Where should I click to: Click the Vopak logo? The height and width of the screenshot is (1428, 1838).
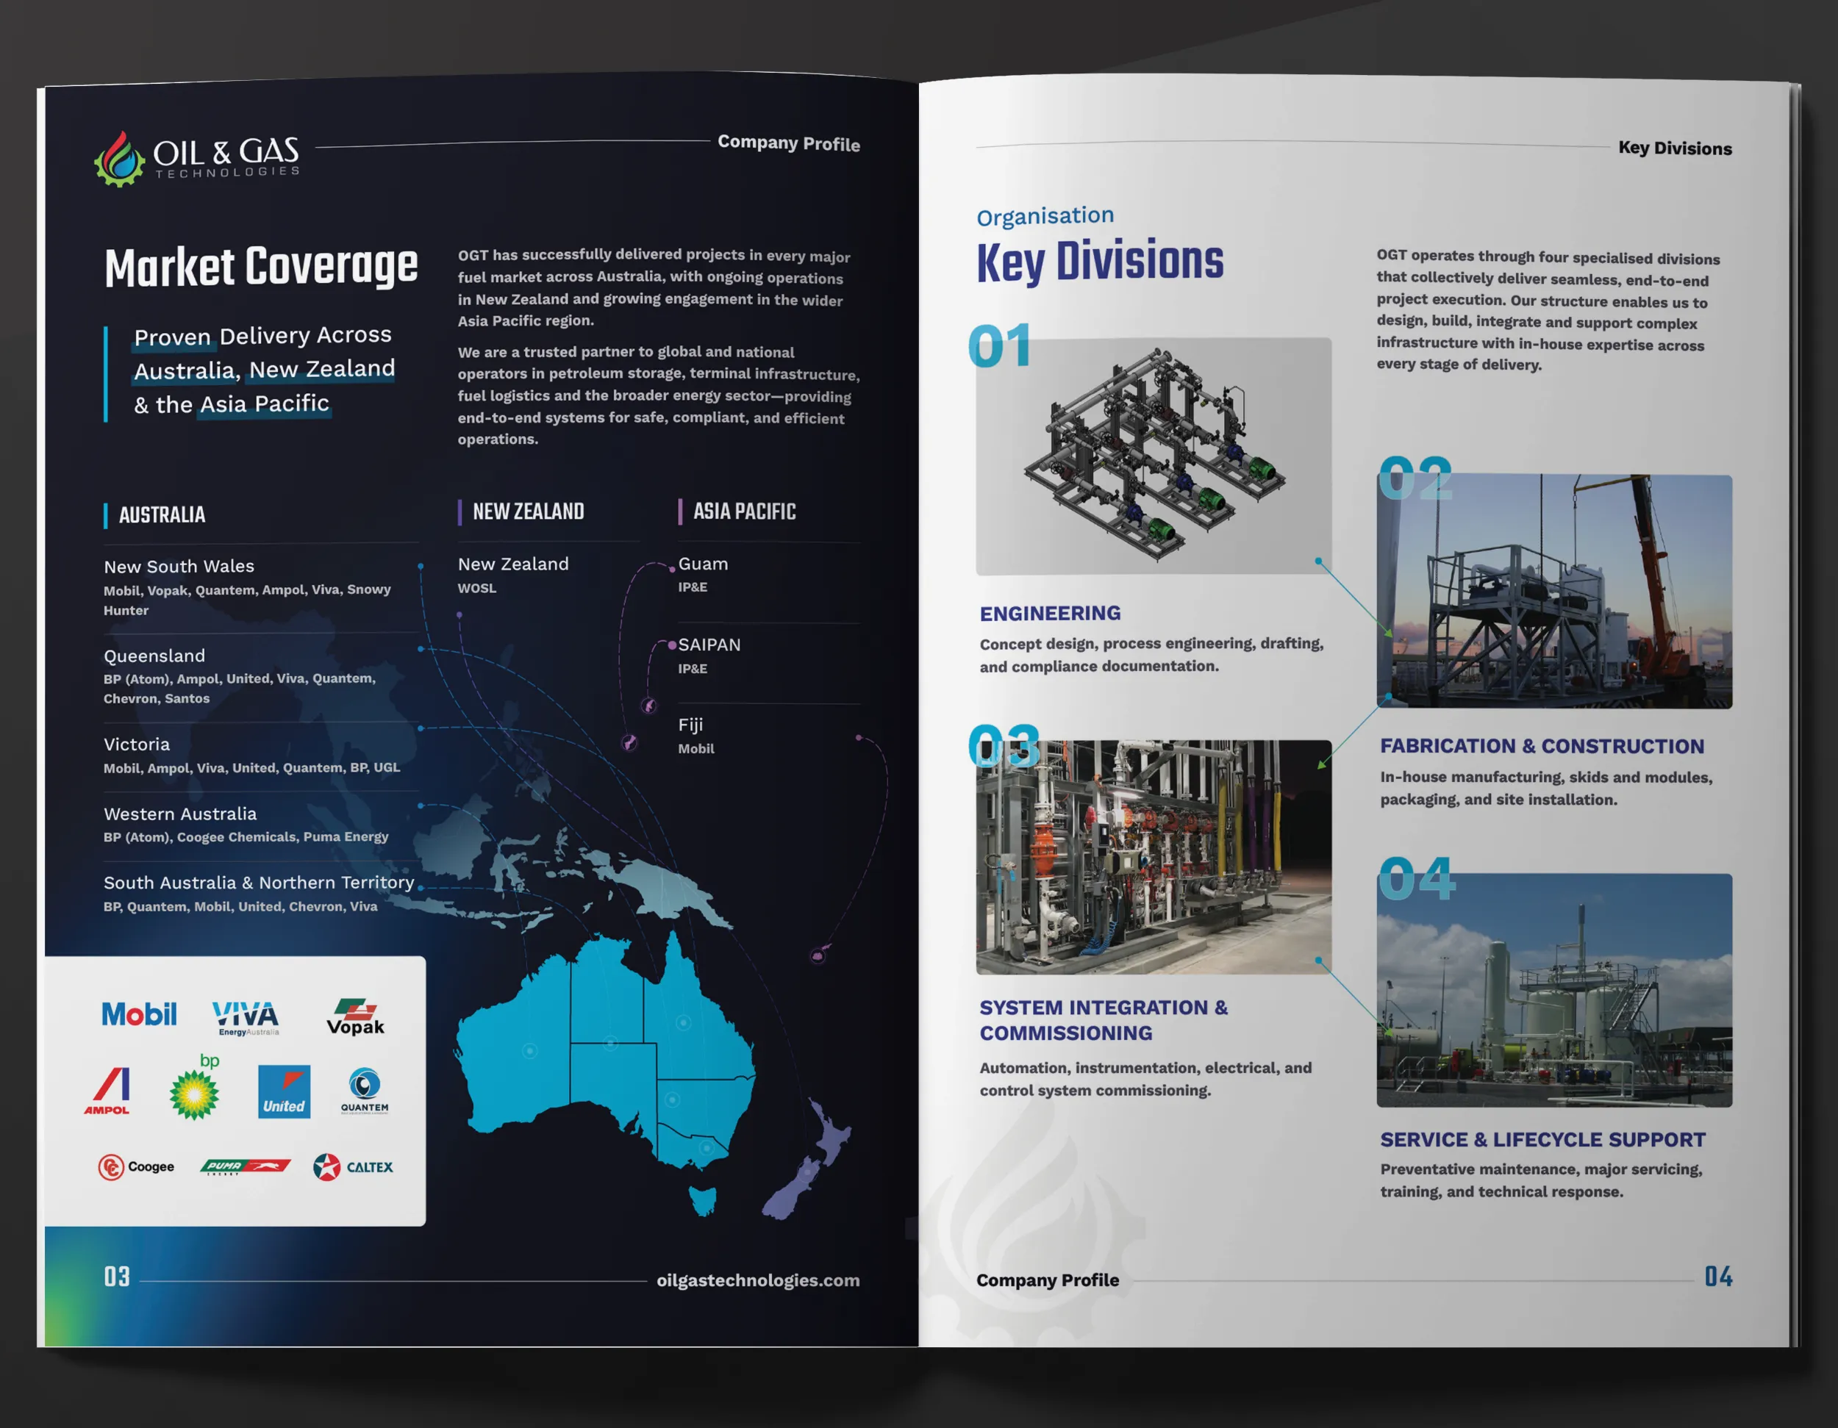tap(355, 1016)
